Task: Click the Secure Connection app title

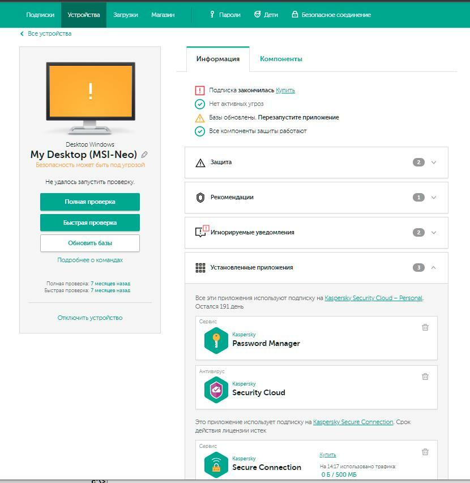Action: pyautogui.click(x=267, y=467)
